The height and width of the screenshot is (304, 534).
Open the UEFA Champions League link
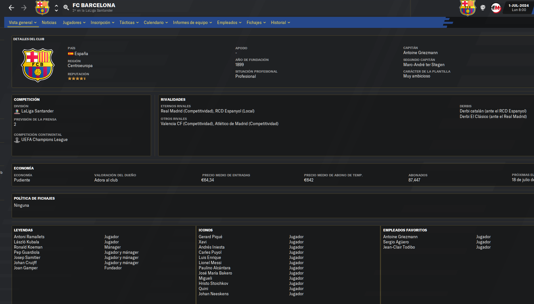pyautogui.click(x=44, y=140)
